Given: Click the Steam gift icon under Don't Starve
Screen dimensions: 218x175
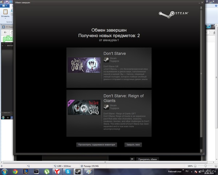Looking at the screenshot, I should (x=106, y=60).
